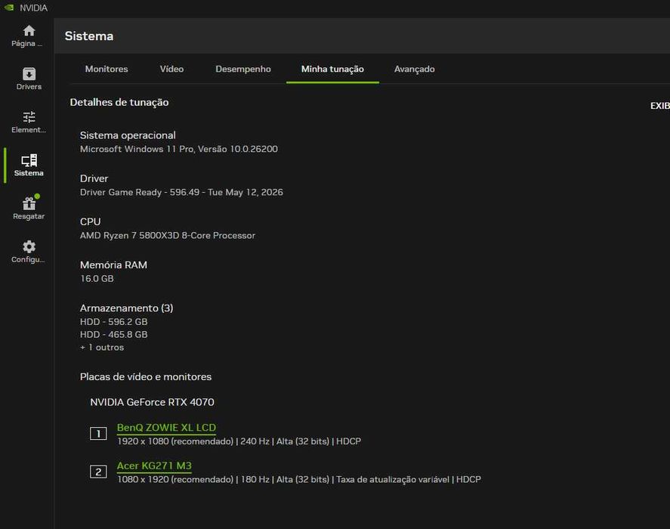Click the 'Detalhes de tunação' heading
The height and width of the screenshot is (529, 670).
point(119,102)
